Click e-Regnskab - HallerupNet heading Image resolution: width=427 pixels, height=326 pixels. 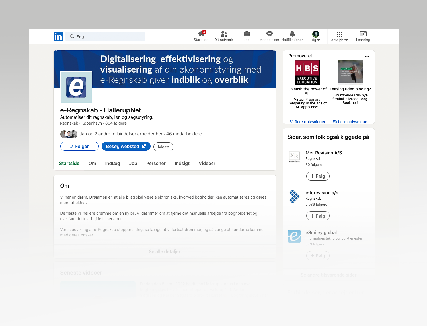point(100,110)
